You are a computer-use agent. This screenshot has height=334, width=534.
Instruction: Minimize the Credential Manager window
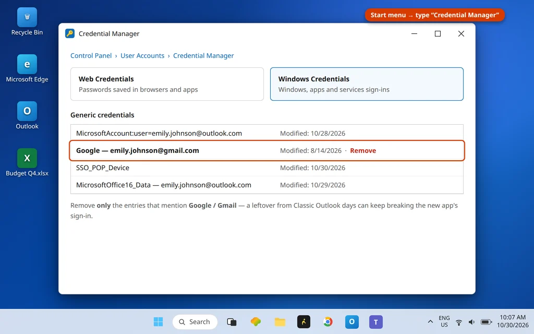click(x=414, y=33)
